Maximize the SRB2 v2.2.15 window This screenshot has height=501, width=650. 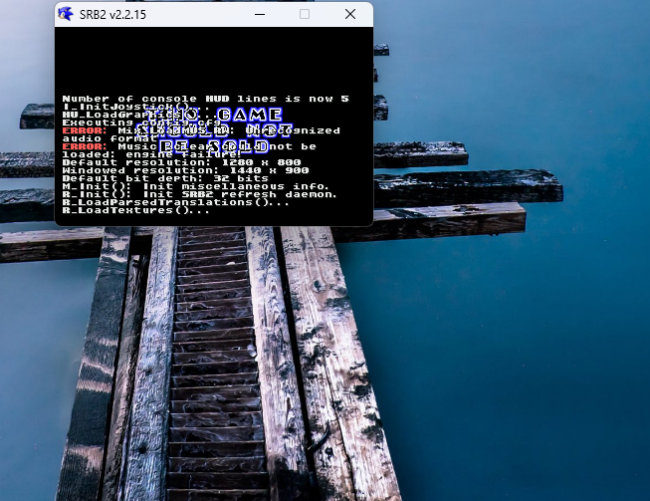[305, 15]
